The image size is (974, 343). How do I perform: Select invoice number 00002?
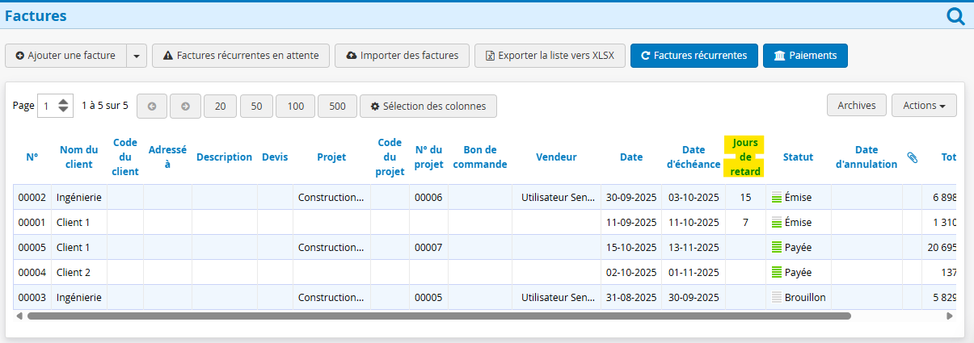(31, 197)
